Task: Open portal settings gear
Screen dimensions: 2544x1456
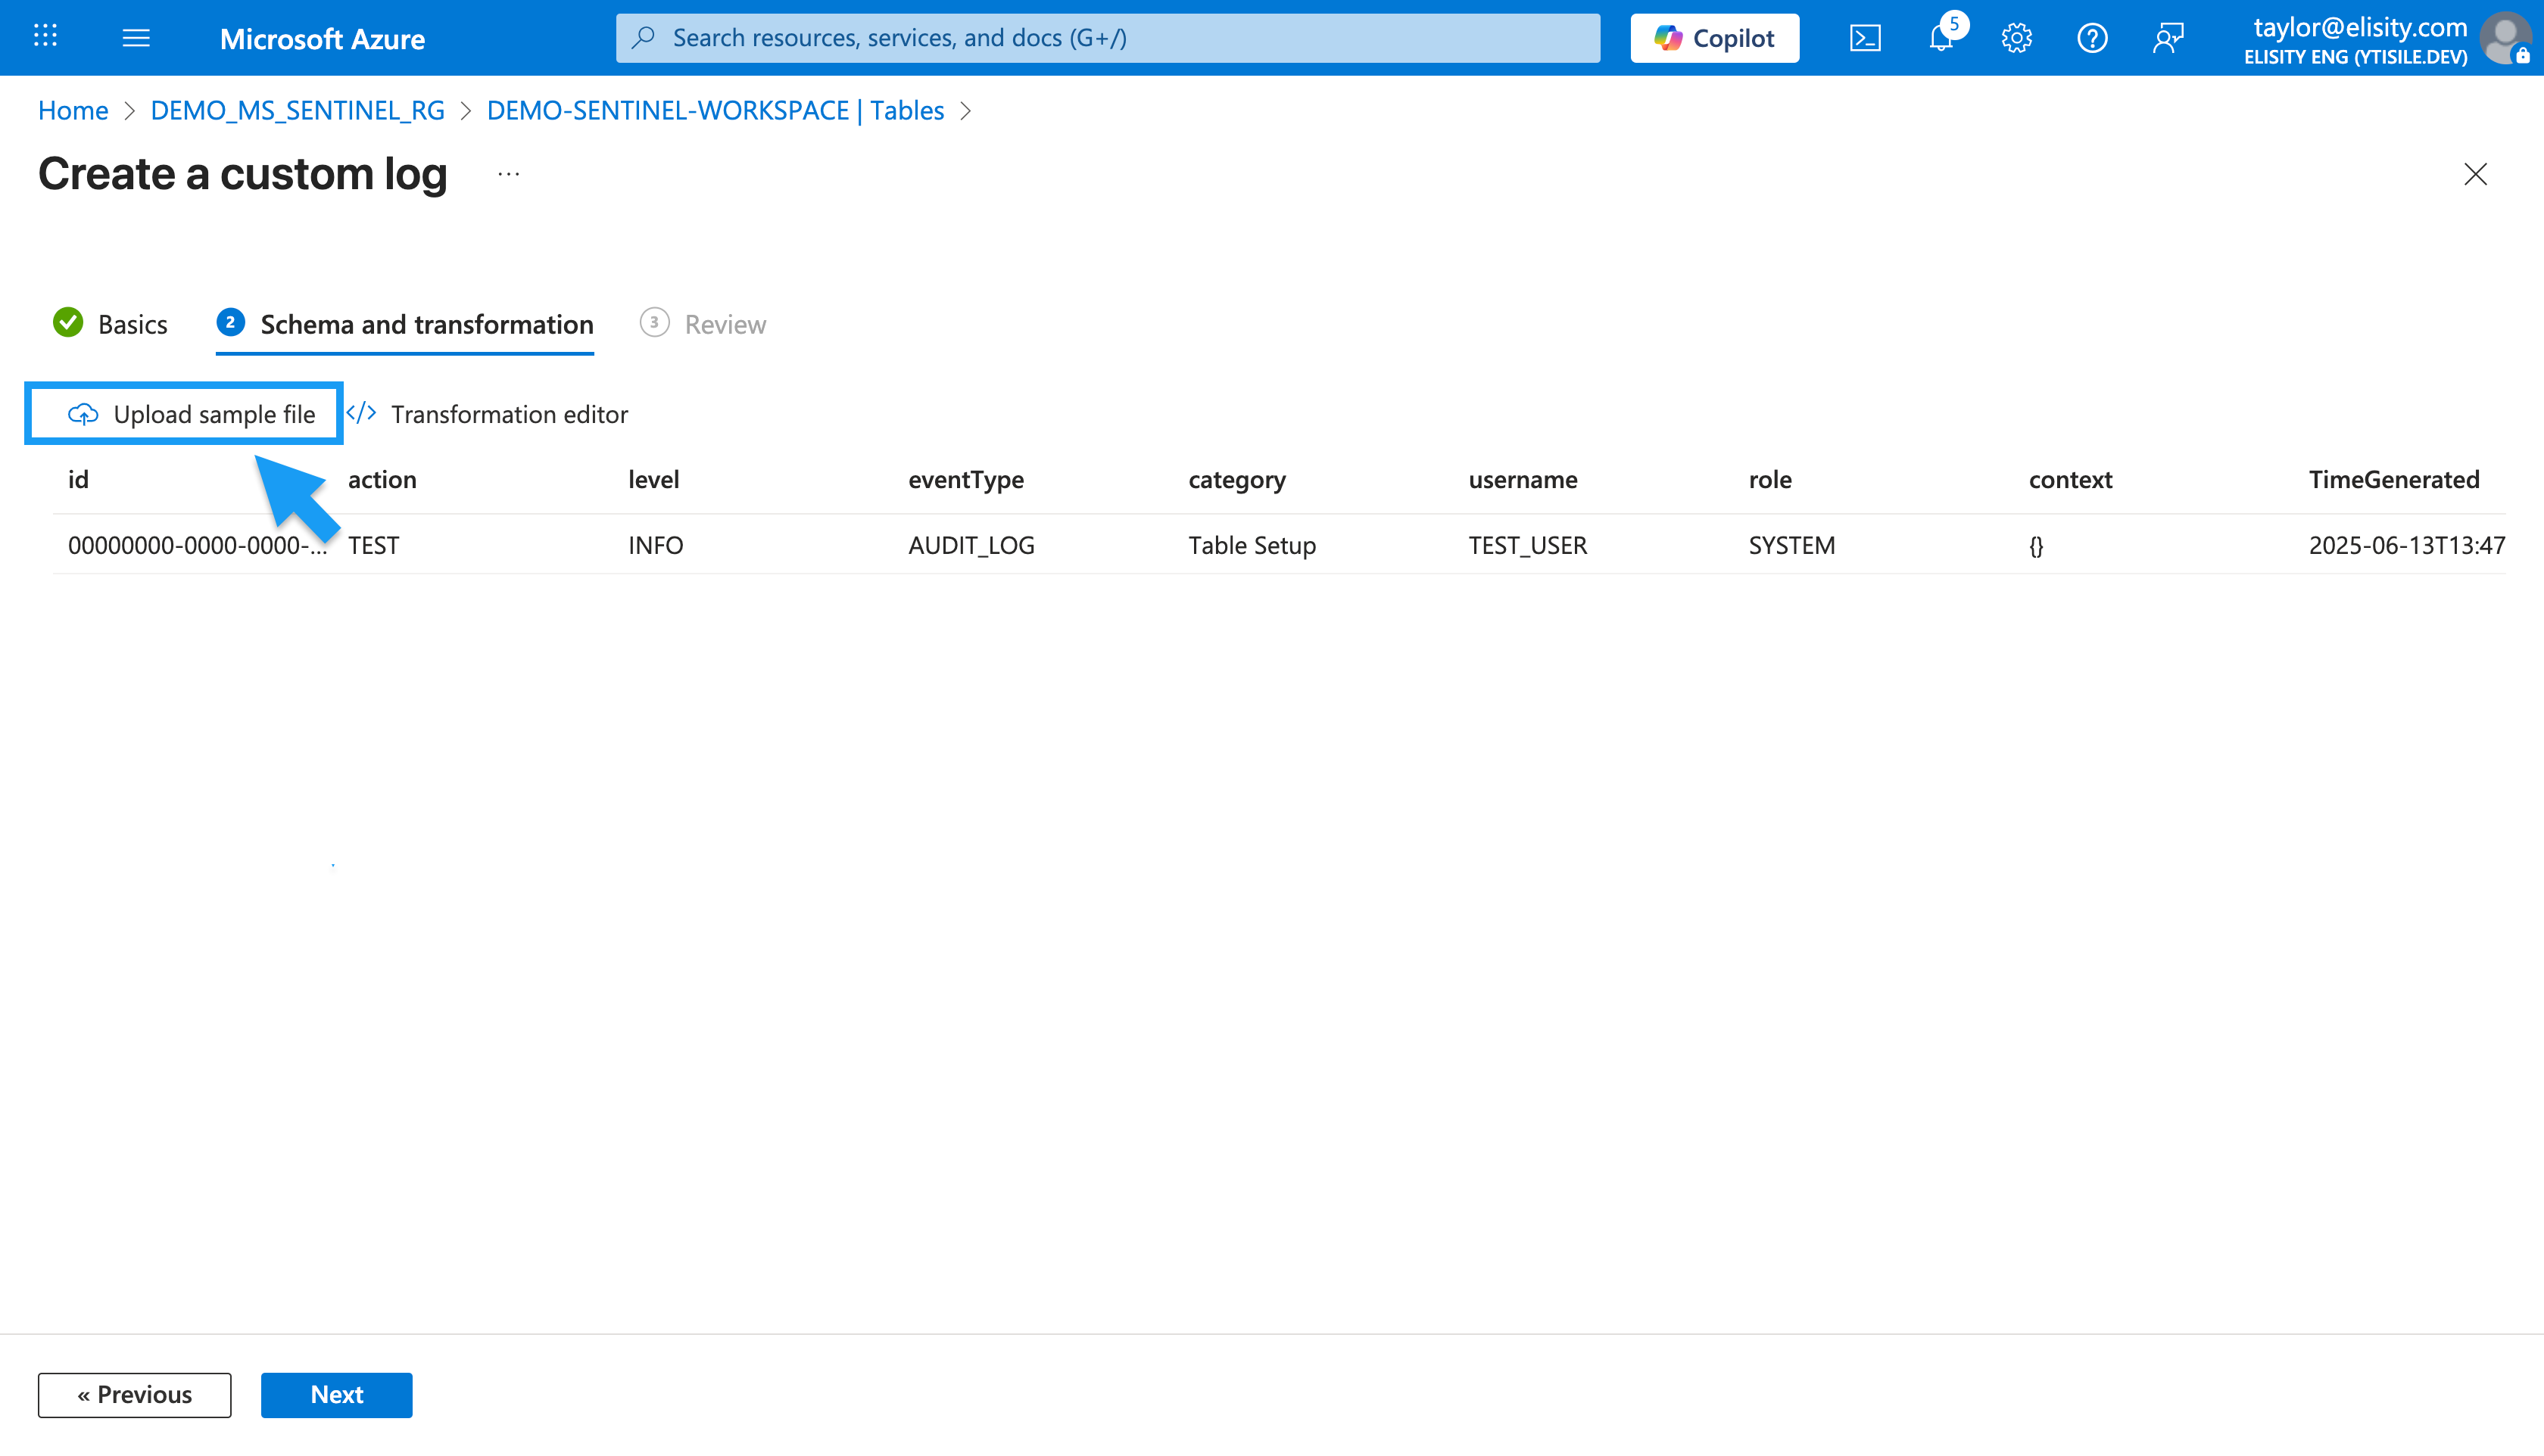Action: (2017, 38)
